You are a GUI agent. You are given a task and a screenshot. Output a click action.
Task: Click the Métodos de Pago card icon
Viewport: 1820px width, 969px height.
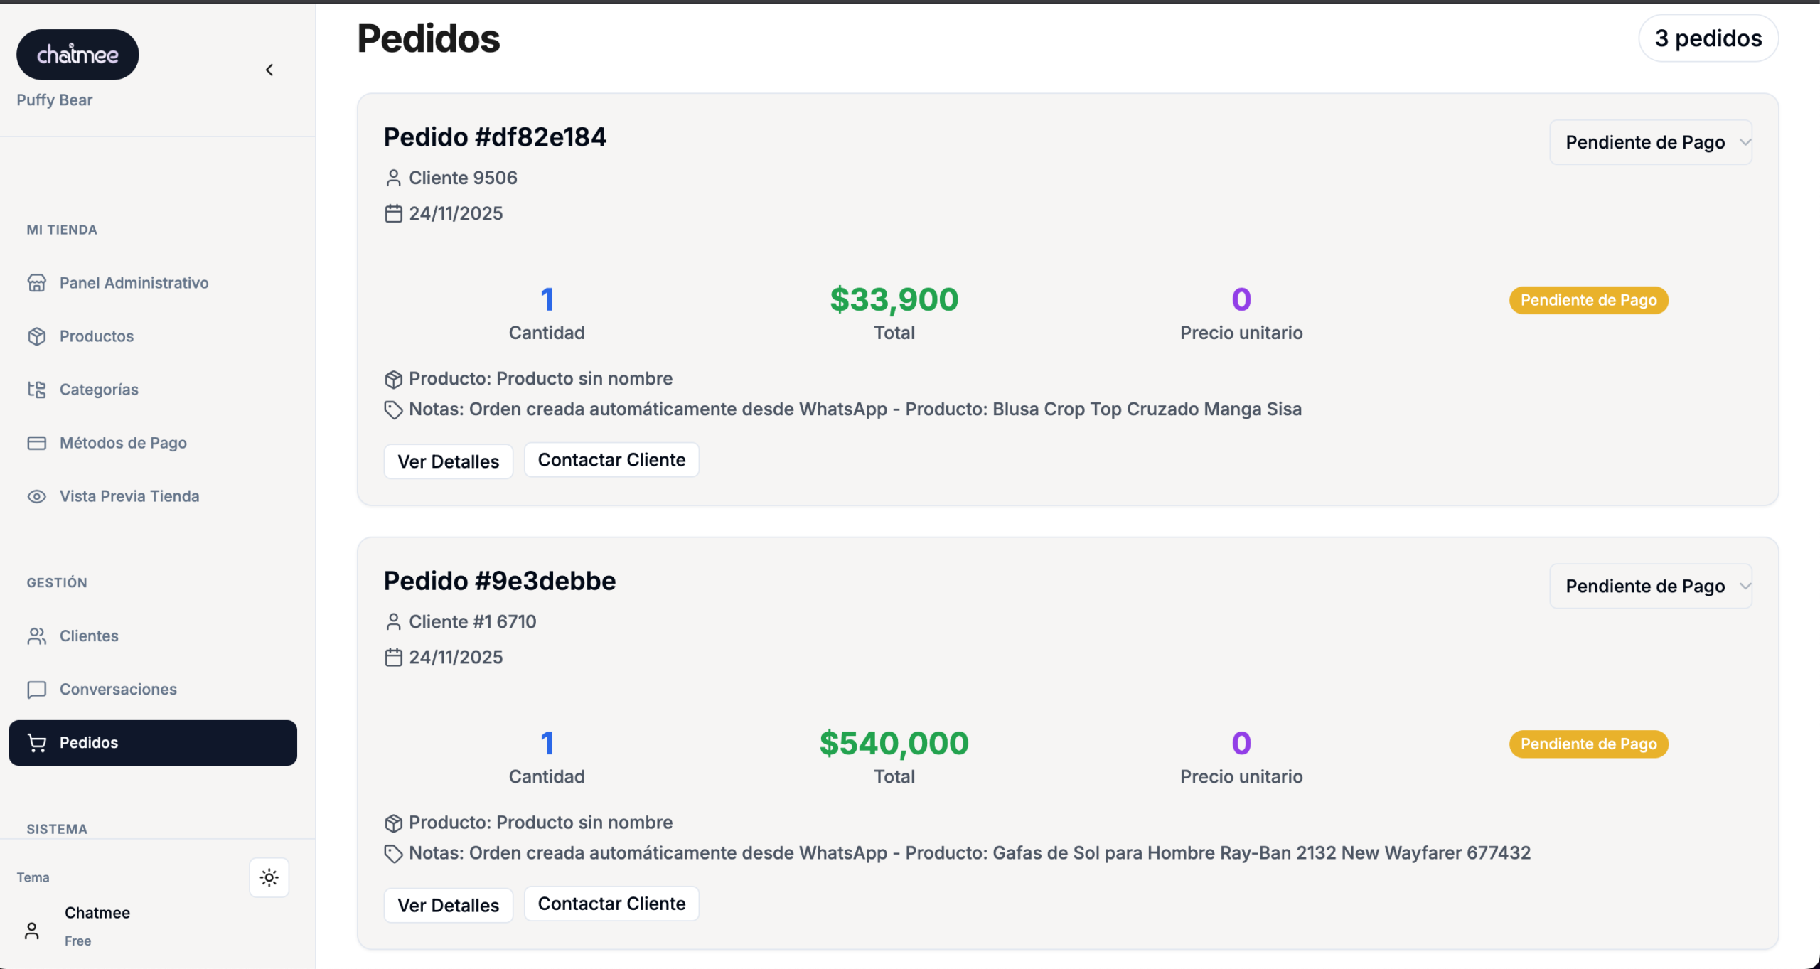pyautogui.click(x=37, y=443)
